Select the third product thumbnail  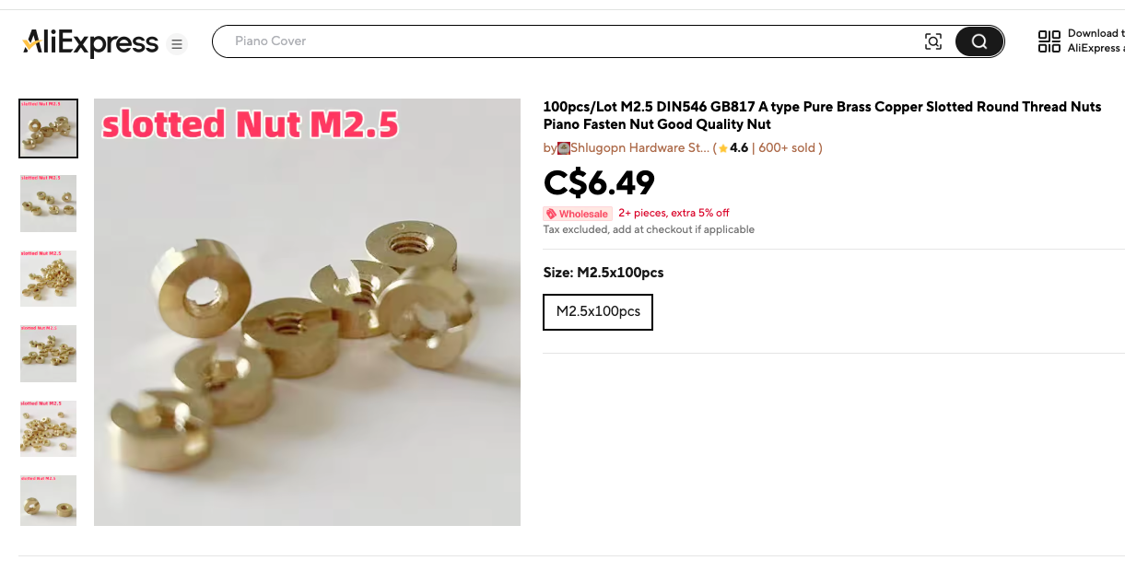49,279
